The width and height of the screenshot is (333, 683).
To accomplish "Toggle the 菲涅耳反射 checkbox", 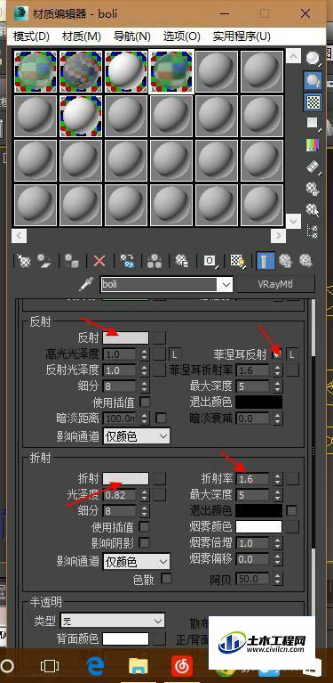I will click(276, 354).
